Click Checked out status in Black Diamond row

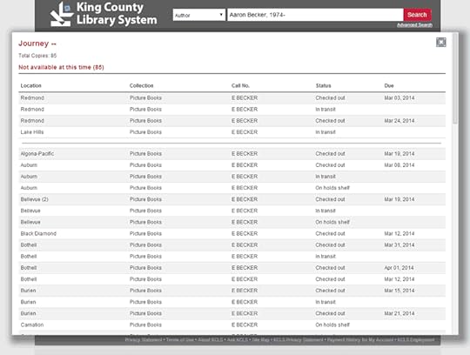click(x=330, y=234)
